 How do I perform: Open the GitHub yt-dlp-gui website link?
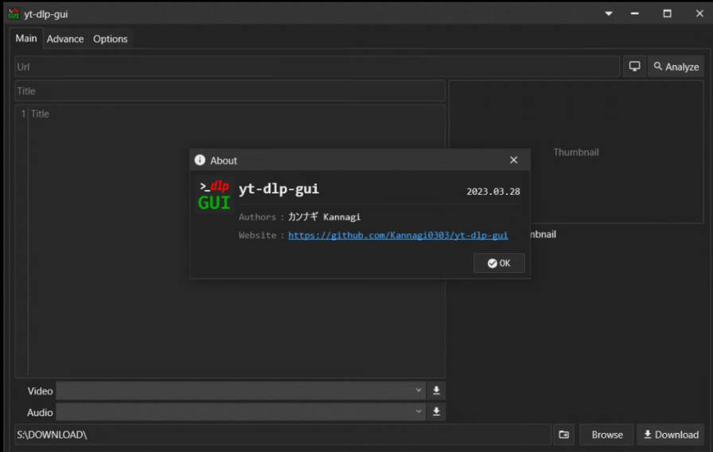coord(398,235)
